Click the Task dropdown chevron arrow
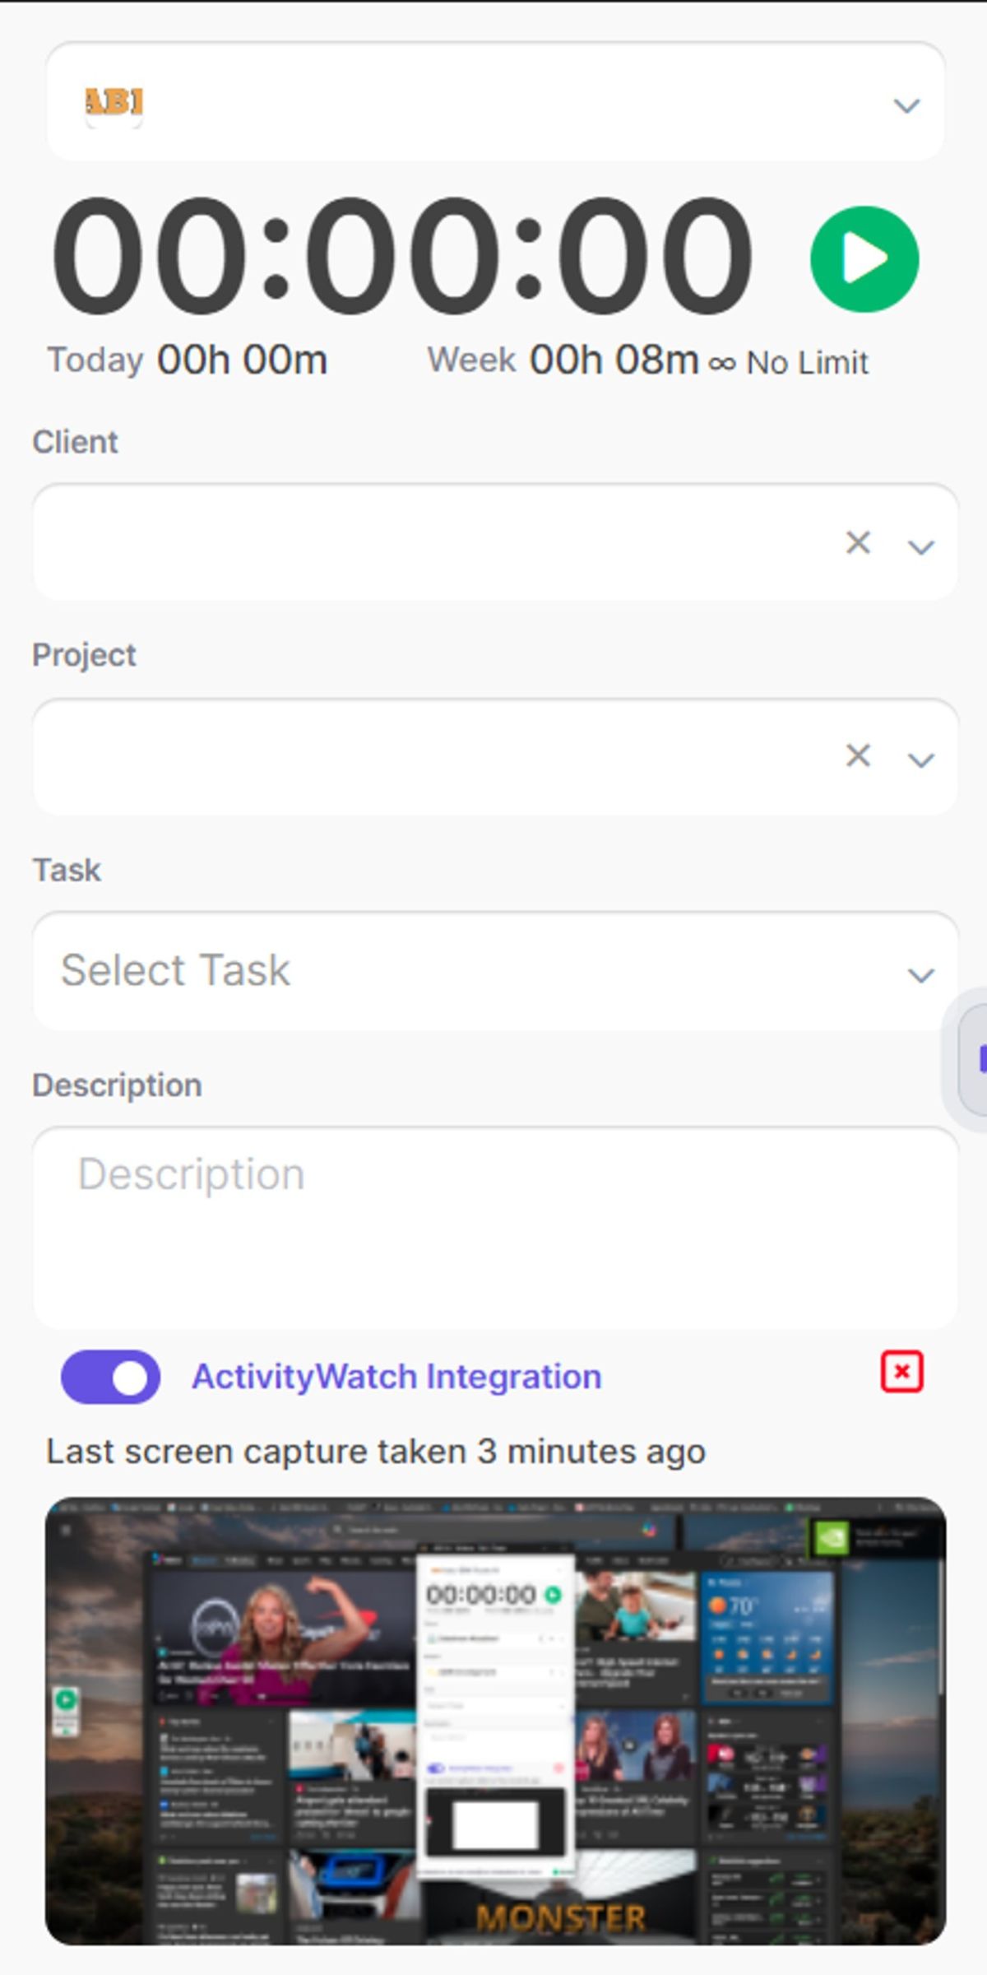This screenshot has width=987, height=1975. point(920,975)
